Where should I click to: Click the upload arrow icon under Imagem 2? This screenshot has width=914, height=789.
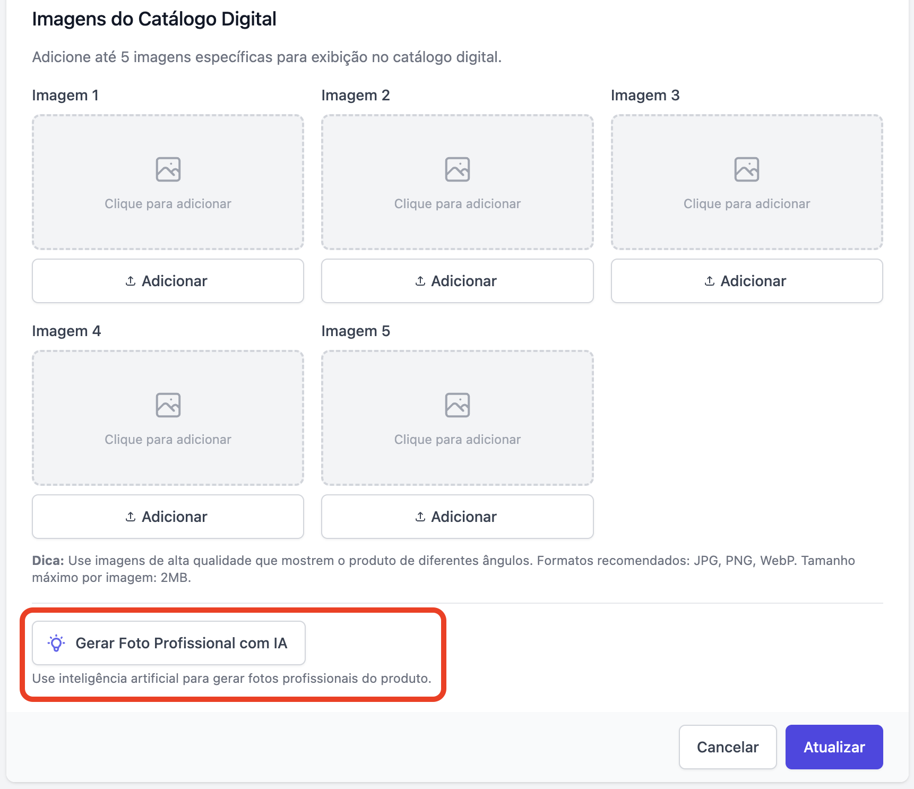420,281
